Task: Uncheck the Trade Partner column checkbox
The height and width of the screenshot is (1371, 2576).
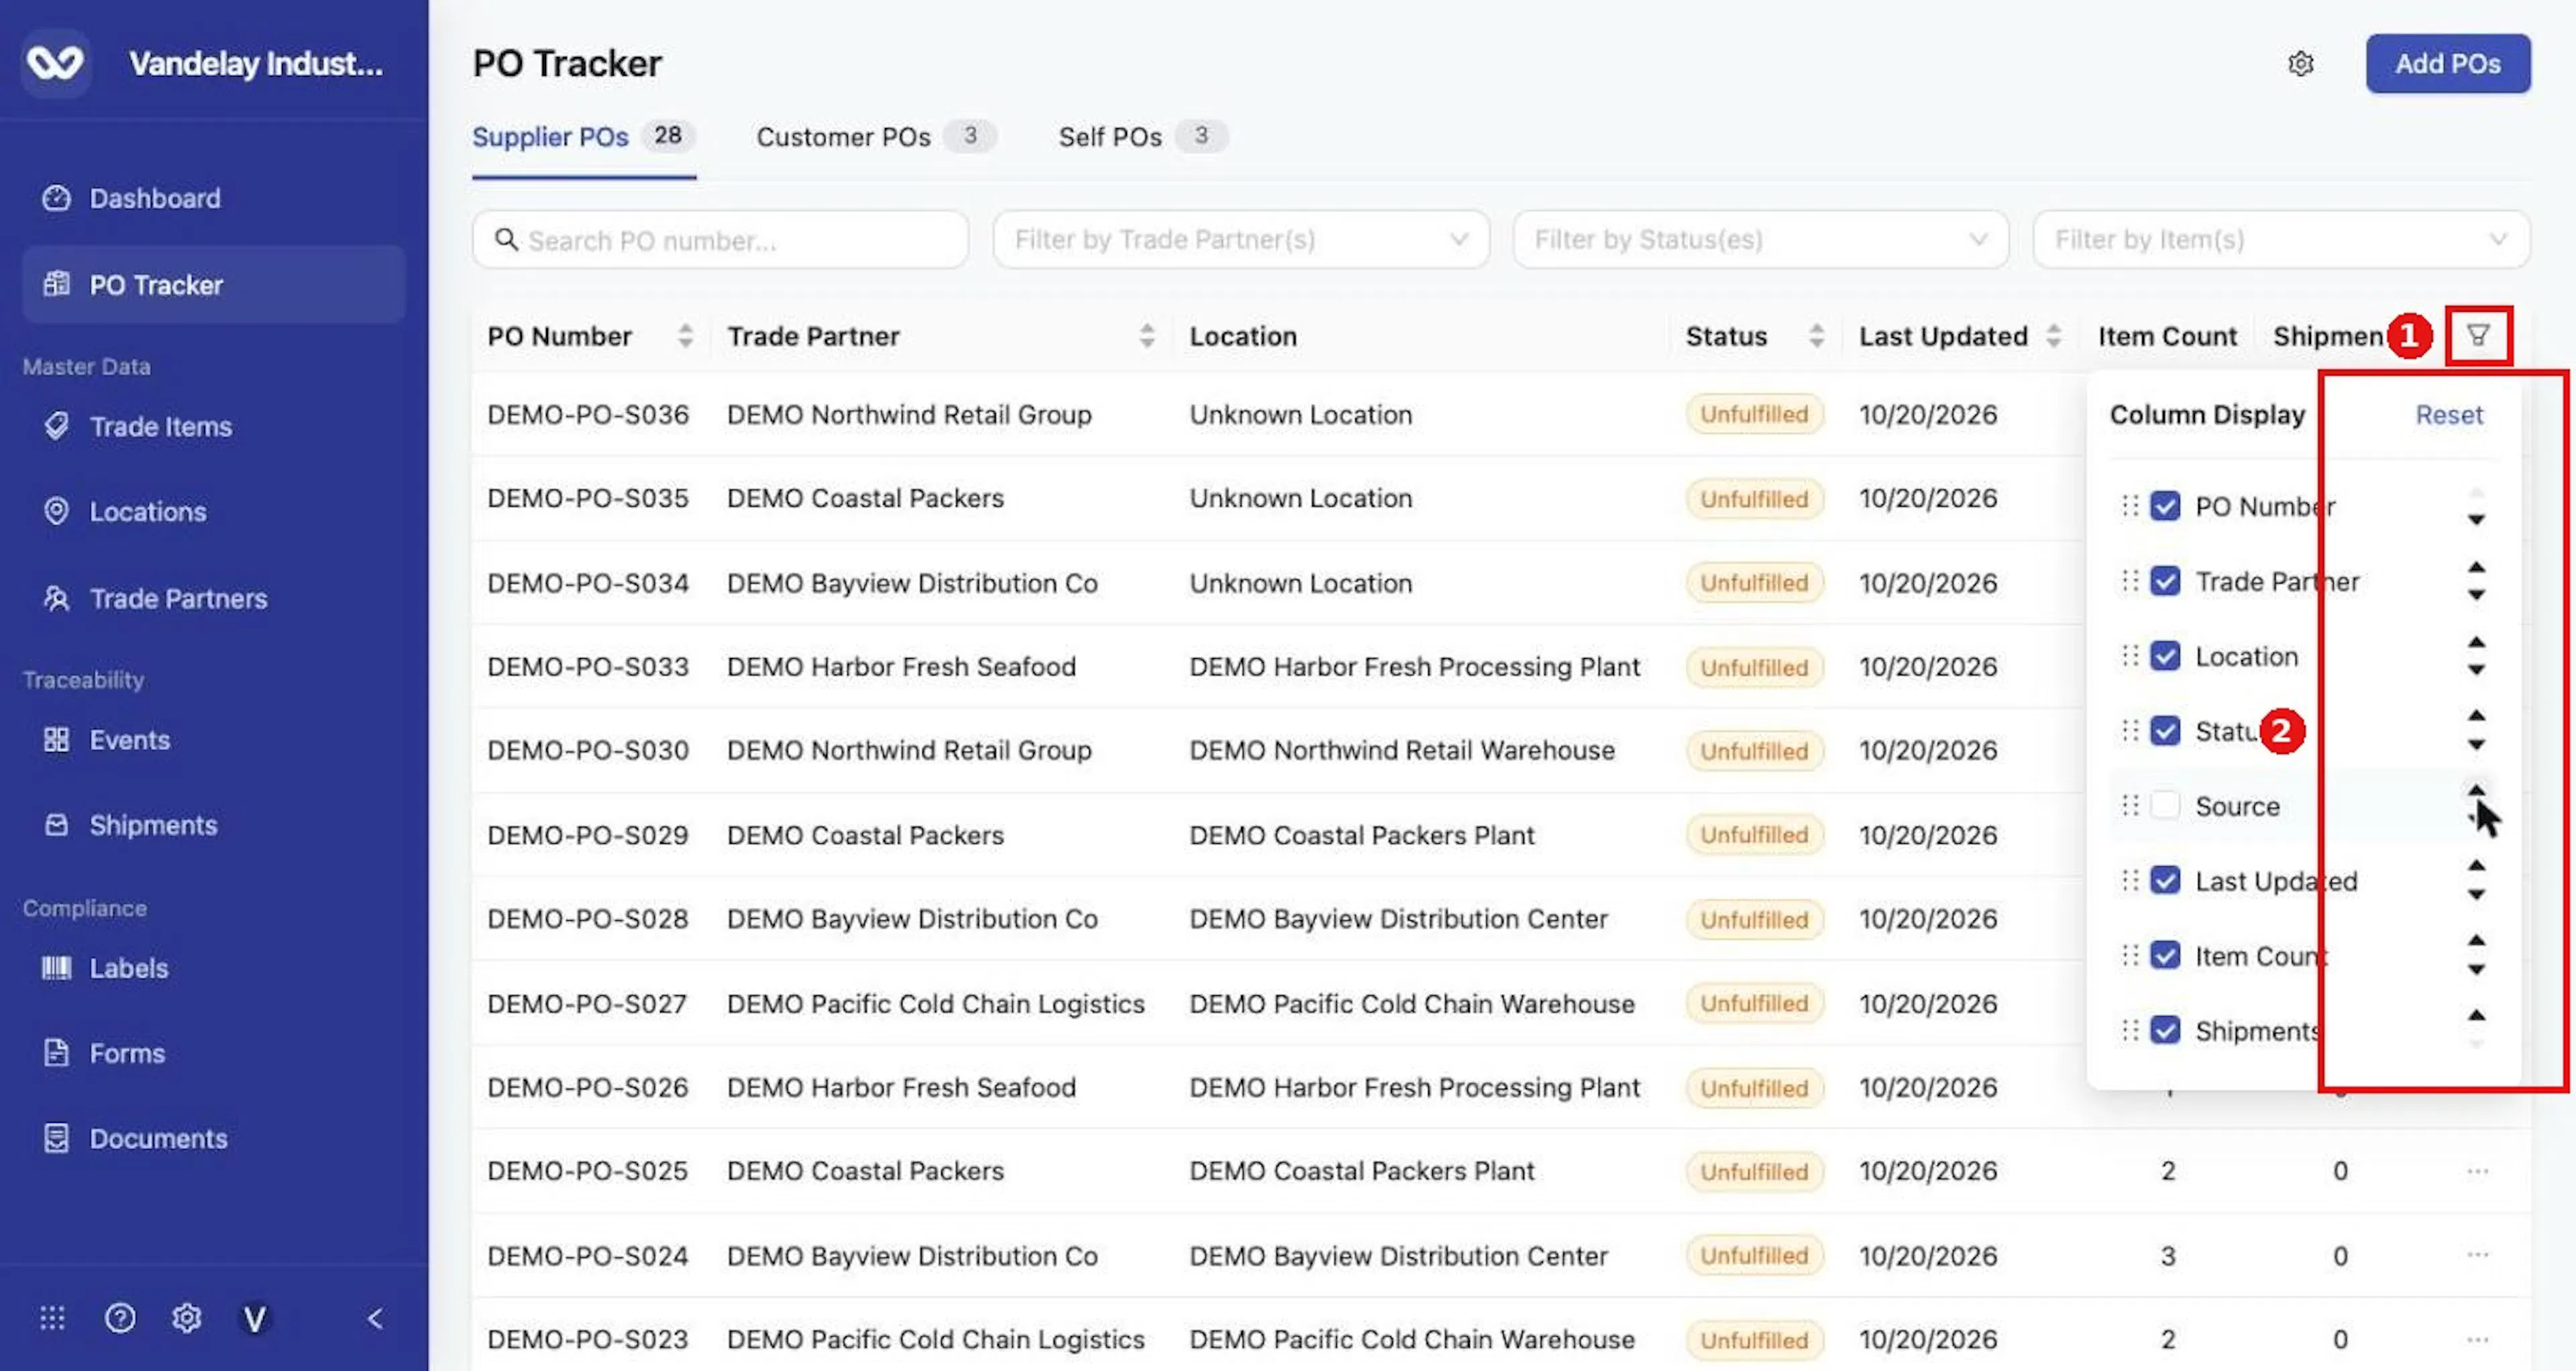Action: pyautogui.click(x=2165, y=581)
